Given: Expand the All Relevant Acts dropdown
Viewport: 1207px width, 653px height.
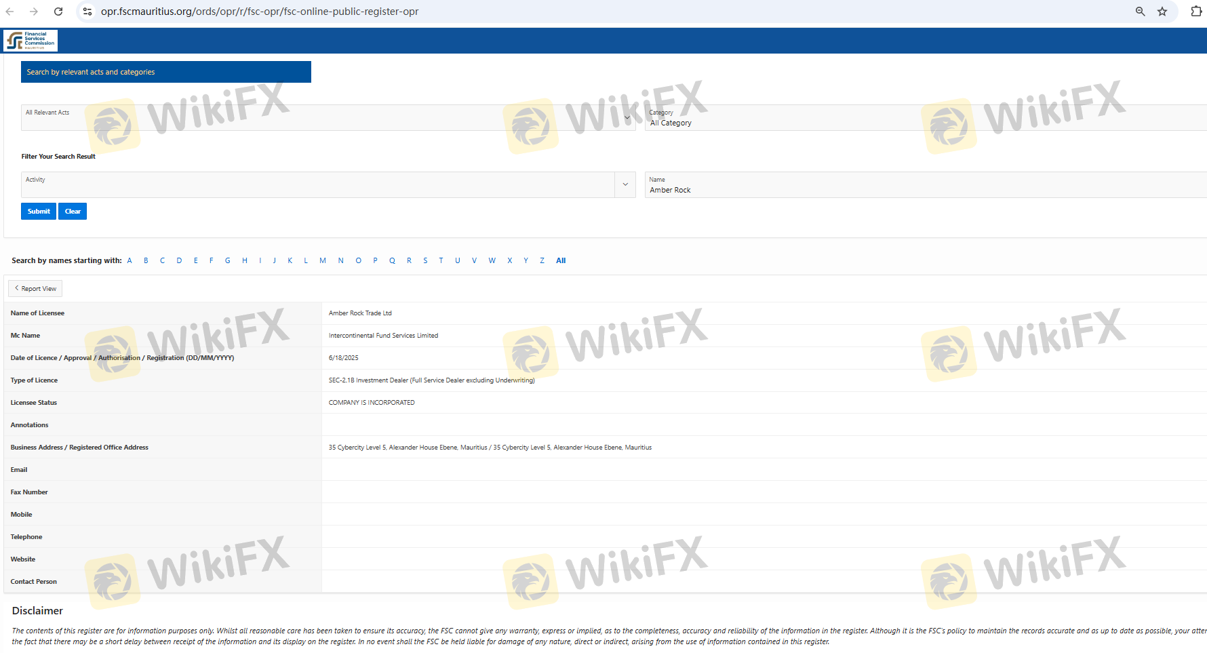Looking at the screenshot, I should point(328,117).
